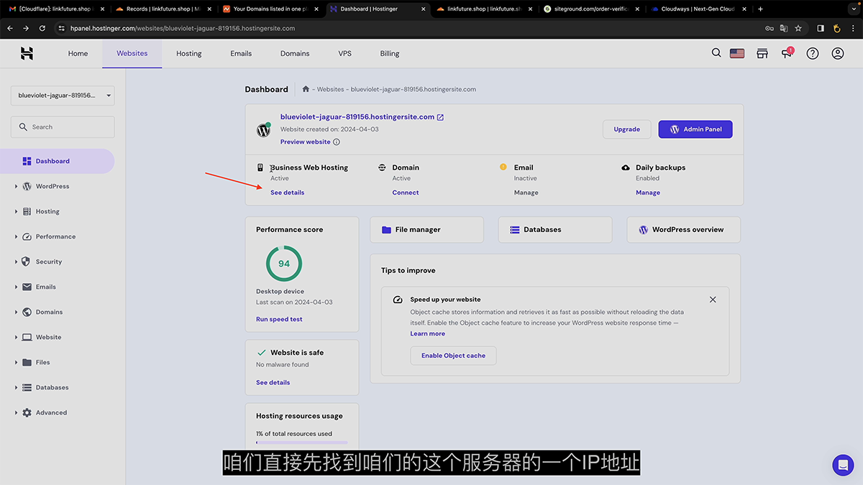
Task: Open the Databases quick access card
Action: (555, 230)
